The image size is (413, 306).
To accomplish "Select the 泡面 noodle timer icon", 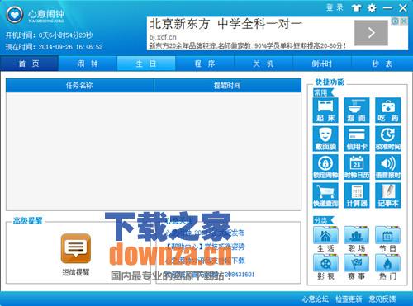I will (357, 111).
